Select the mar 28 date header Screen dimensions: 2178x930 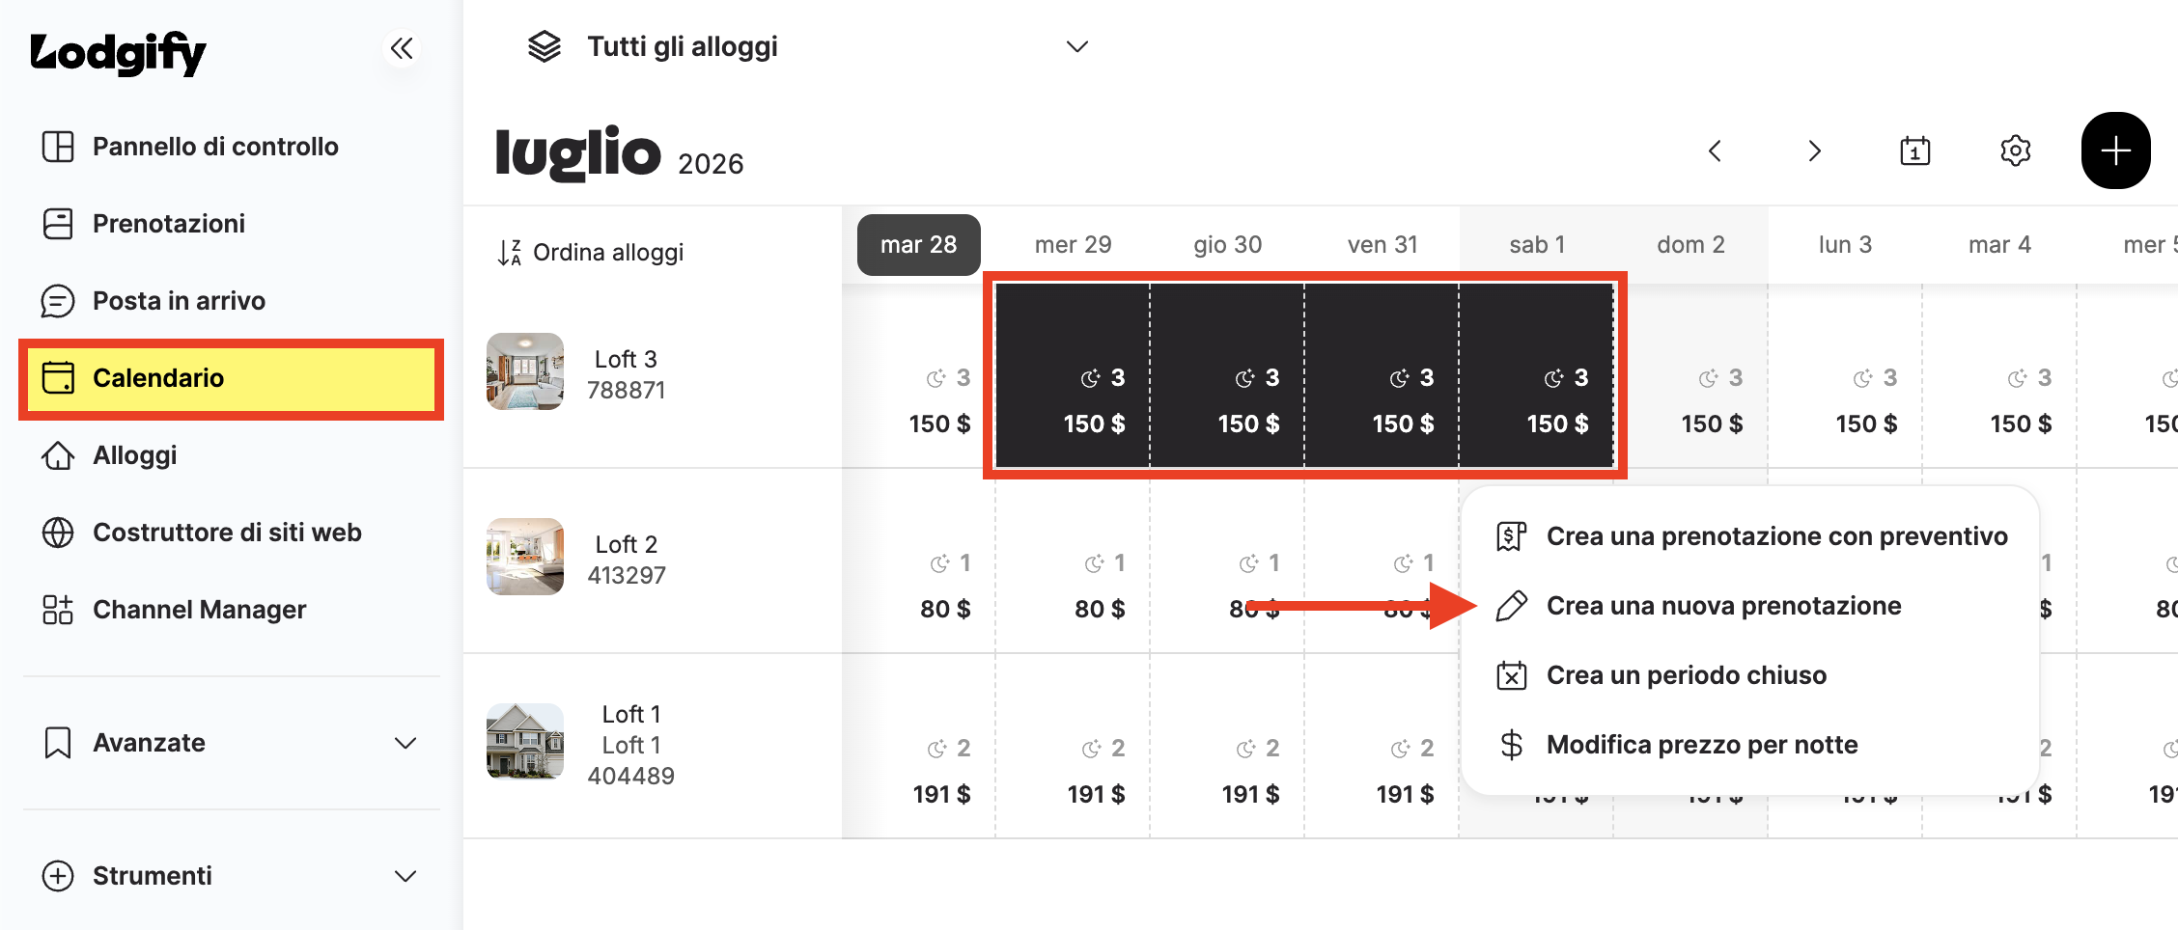pos(918,245)
